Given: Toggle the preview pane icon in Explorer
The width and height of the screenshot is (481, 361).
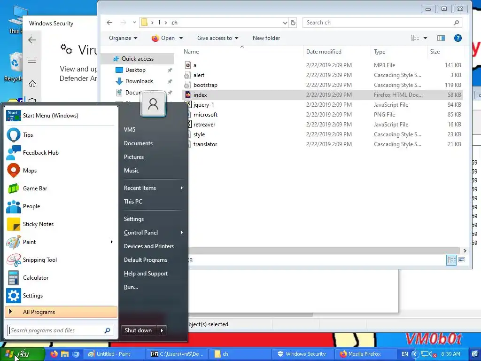Looking at the screenshot, I should point(441,38).
